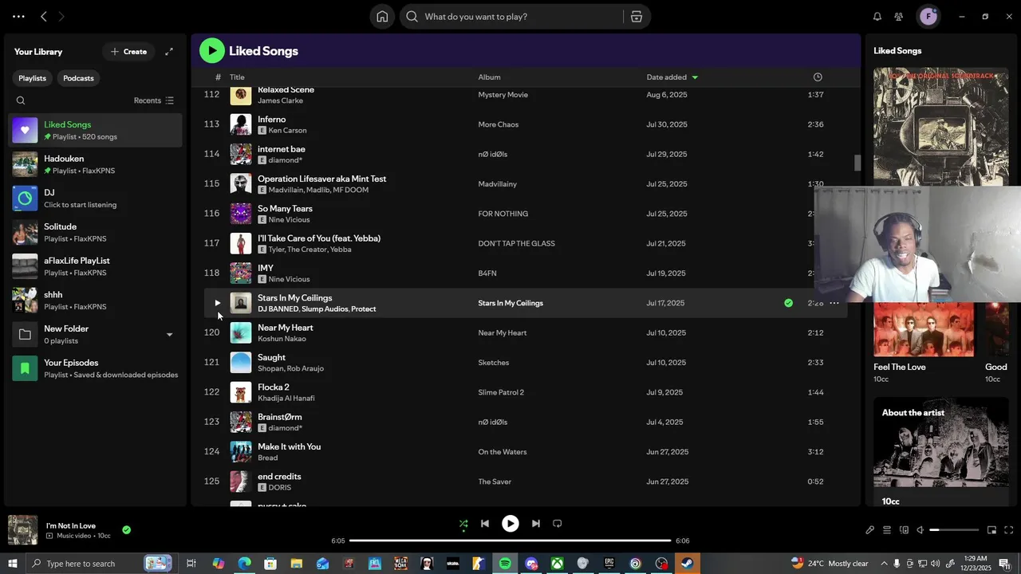Open album Stars In My Ceilings link
1021x574 pixels.
coord(510,303)
